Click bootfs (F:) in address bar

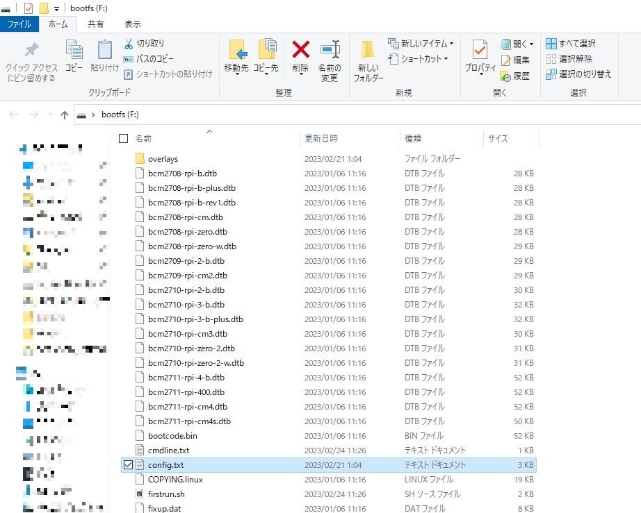tap(120, 115)
